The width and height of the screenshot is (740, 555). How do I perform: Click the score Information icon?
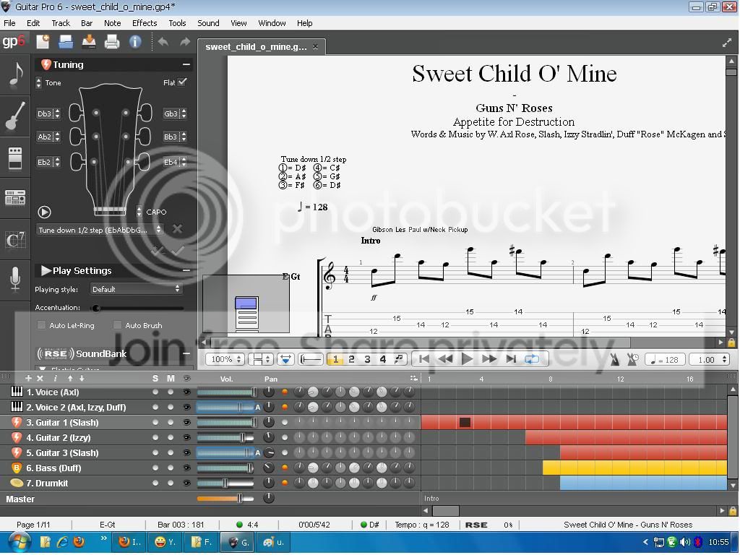[135, 42]
